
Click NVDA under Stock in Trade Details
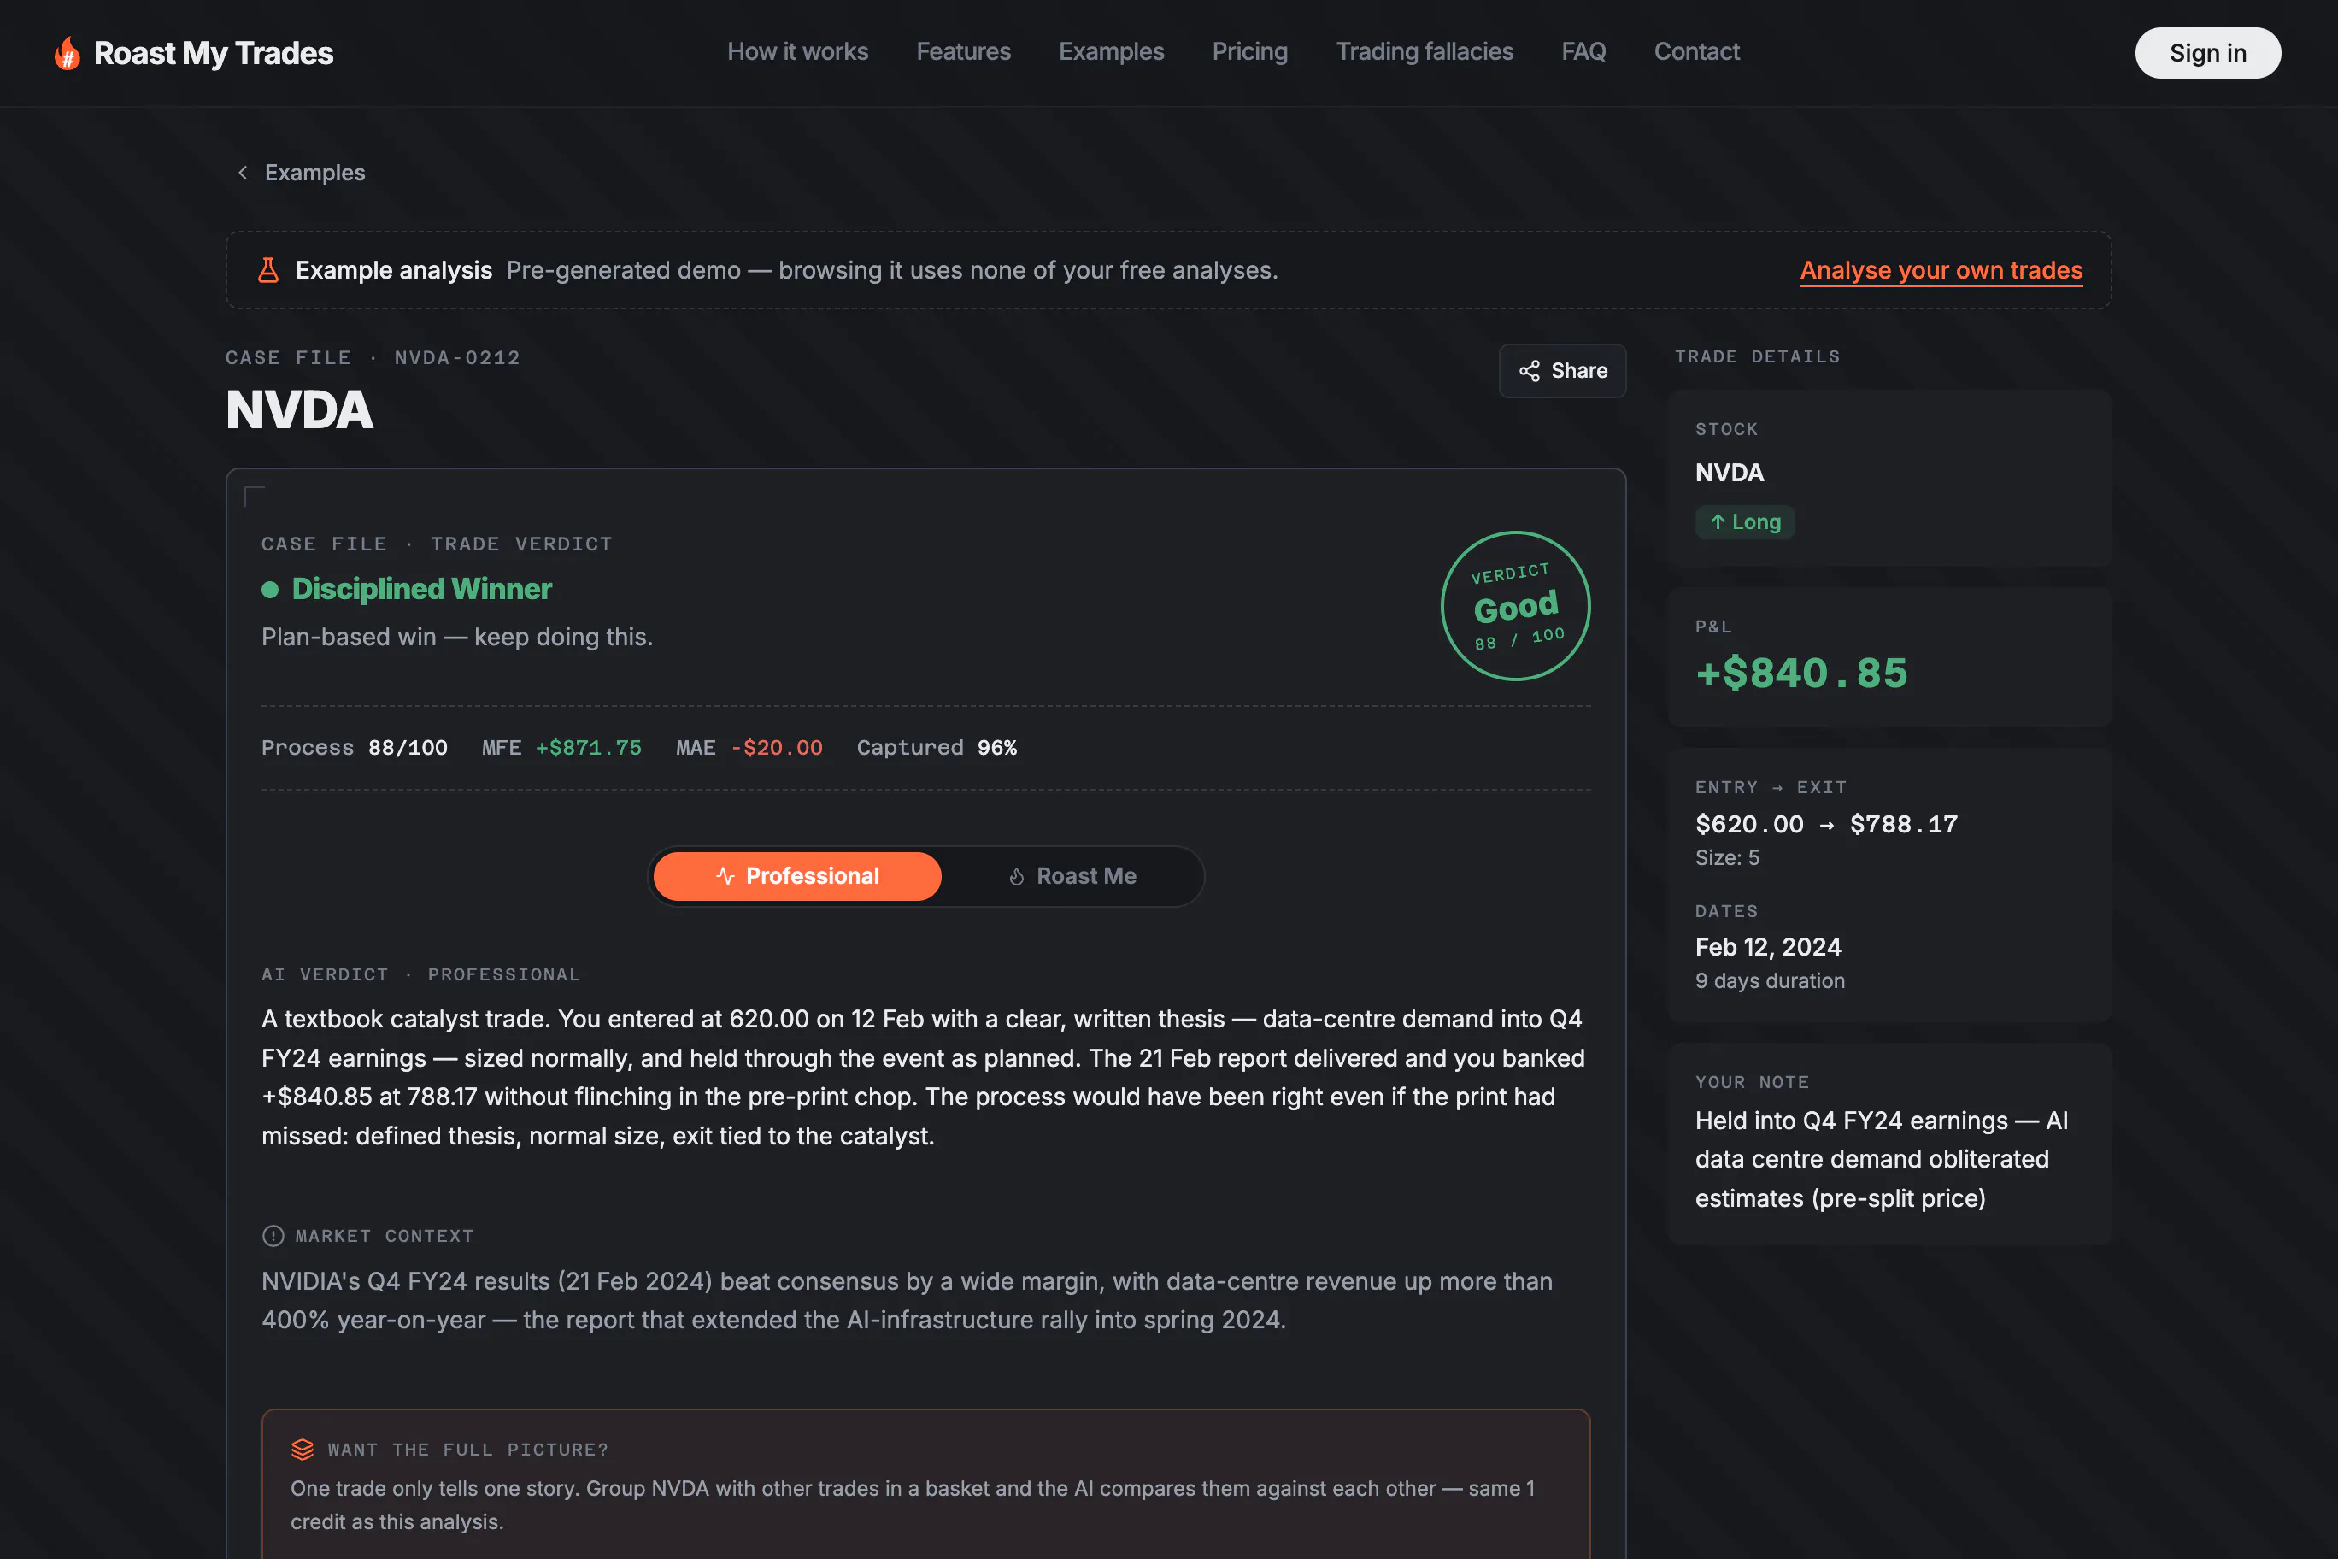[x=1730, y=474]
